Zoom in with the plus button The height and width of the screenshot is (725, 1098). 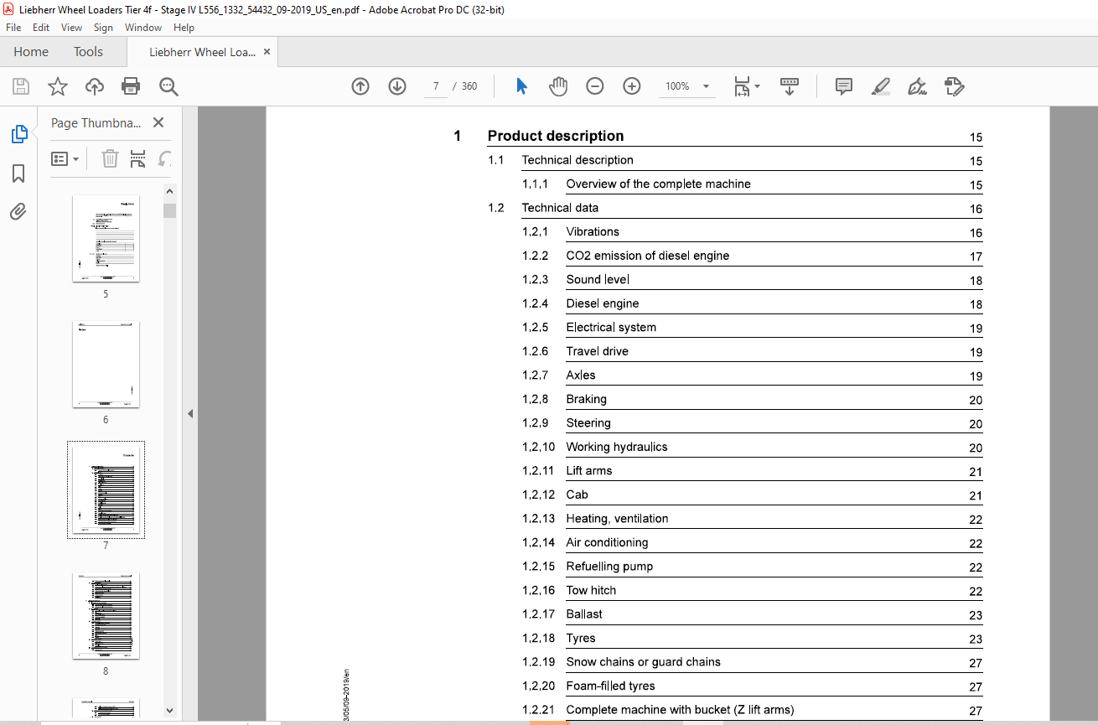[632, 86]
